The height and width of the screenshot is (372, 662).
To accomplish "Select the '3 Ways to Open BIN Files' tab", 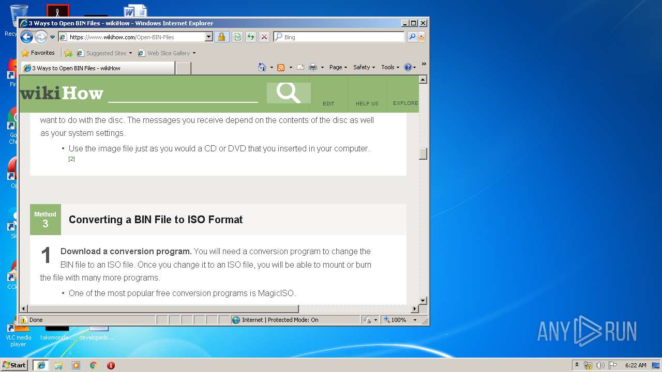I will coord(98,68).
